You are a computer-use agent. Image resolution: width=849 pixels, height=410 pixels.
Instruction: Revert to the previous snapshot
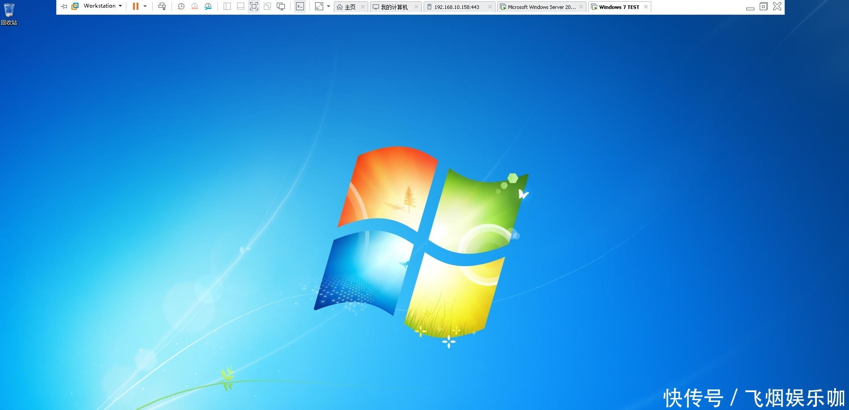[195, 6]
